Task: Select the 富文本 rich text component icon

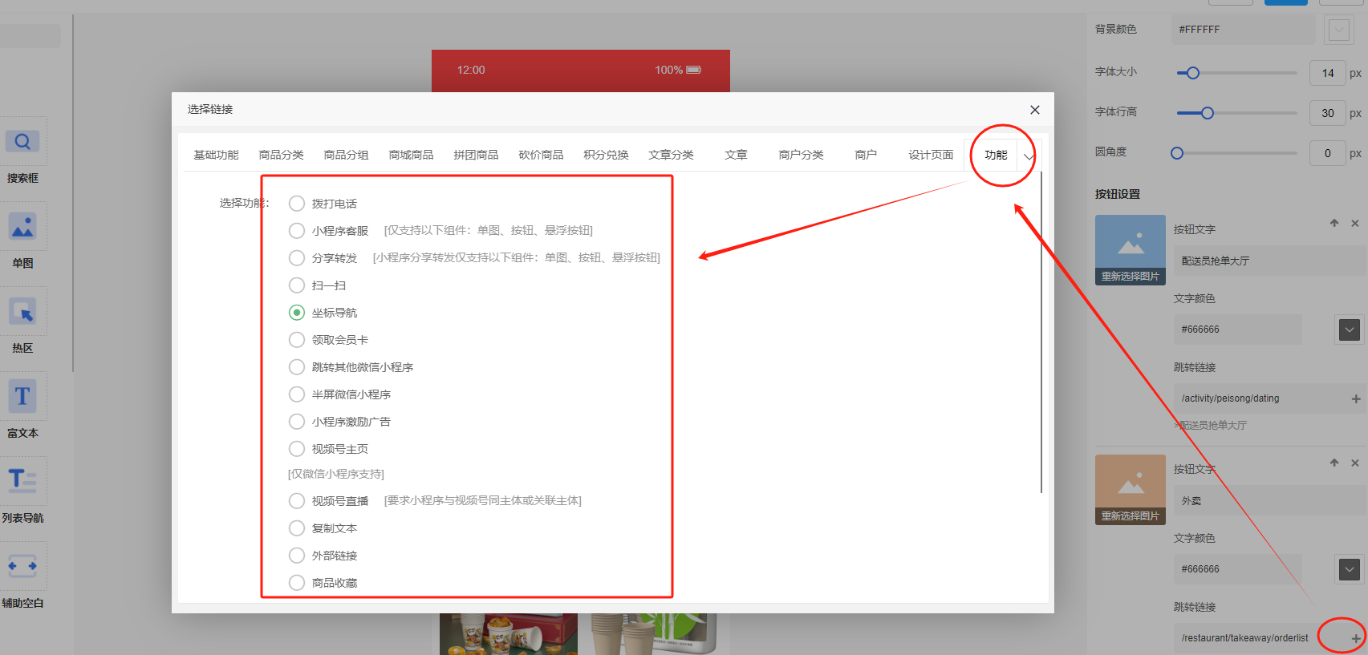Action: pos(22,397)
